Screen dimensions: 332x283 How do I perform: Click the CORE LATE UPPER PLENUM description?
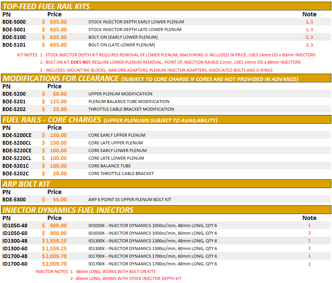point(115,143)
